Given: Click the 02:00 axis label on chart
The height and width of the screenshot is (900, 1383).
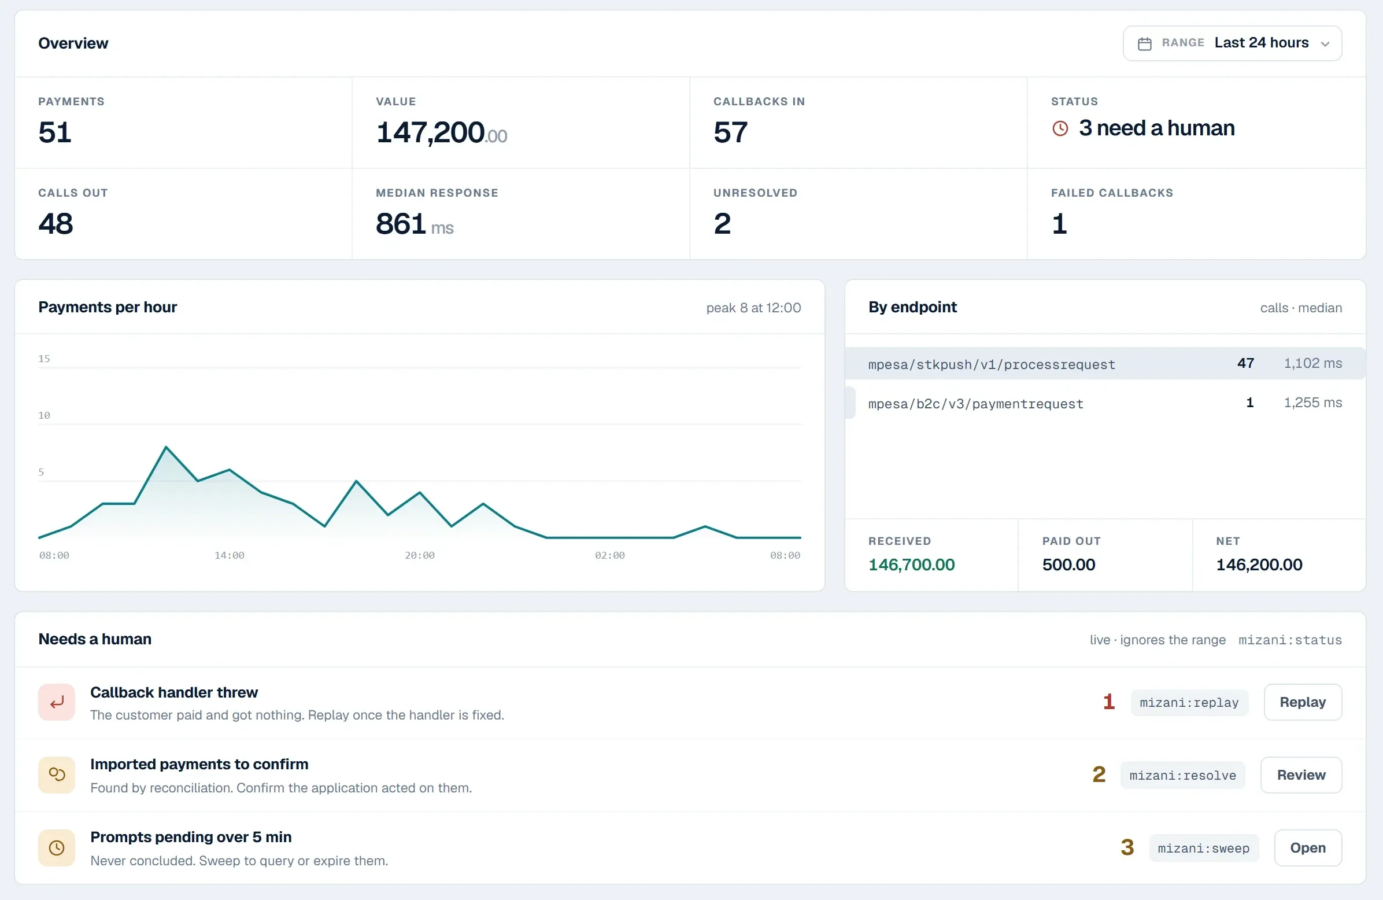Looking at the screenshot, I should point(610,556).
